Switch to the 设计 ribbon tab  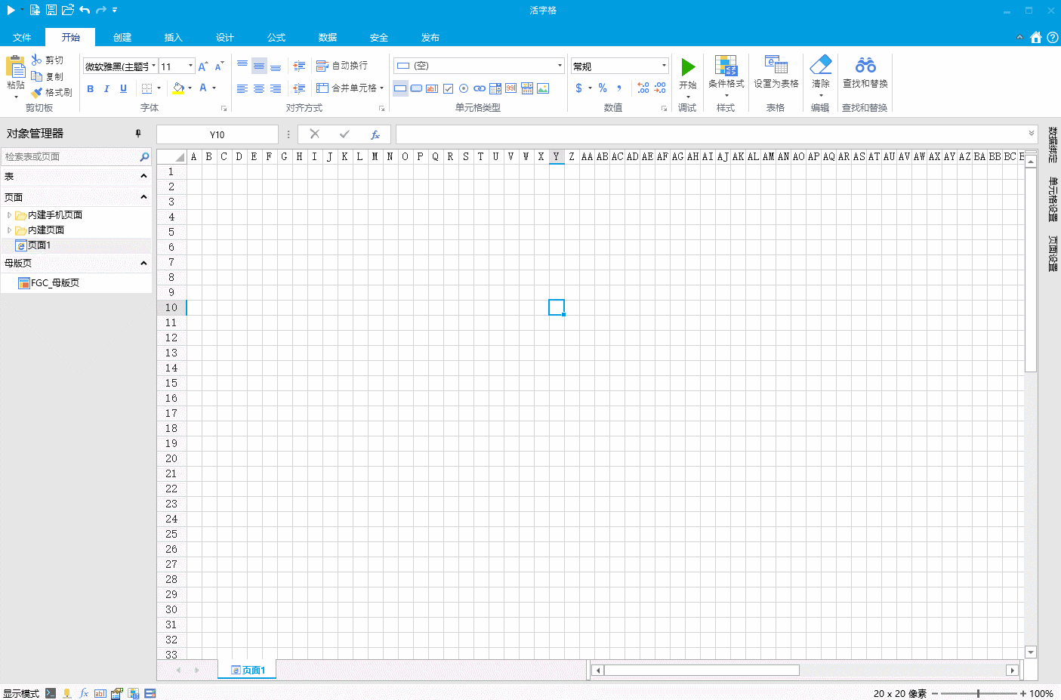coord(225,37)
